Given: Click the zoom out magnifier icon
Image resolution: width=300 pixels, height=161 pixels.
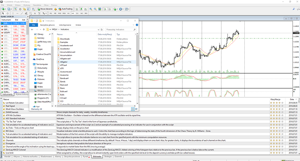Looking at the screenshot, I should click(x=95, y=9).
